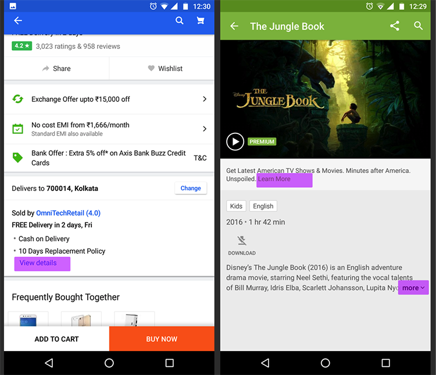
Task: Tap The Jungle Book poster image
Action: 326,99
